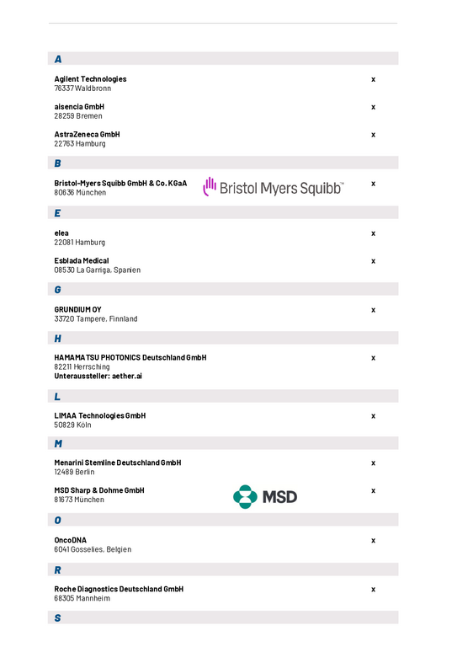The height and width of the screenshot is (647, 457).
Task: Select the section header letter S
Action: pyautogui.click(x=58, y=618)
